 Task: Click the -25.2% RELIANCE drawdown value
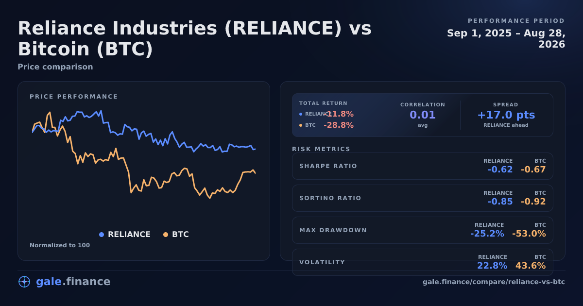[487, 234]
